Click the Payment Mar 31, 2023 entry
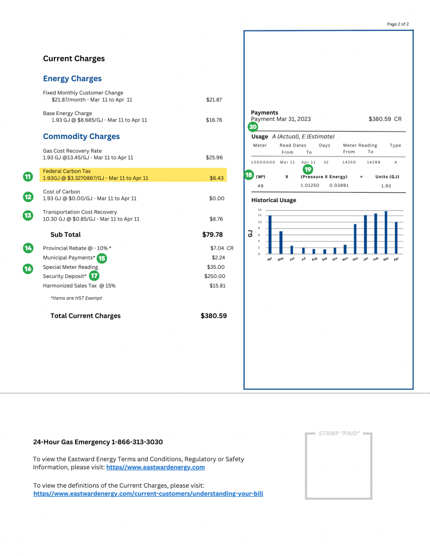Image resolution: width=430 pixels, height=556 pixels. 281,119
